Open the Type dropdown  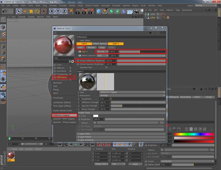132,92
